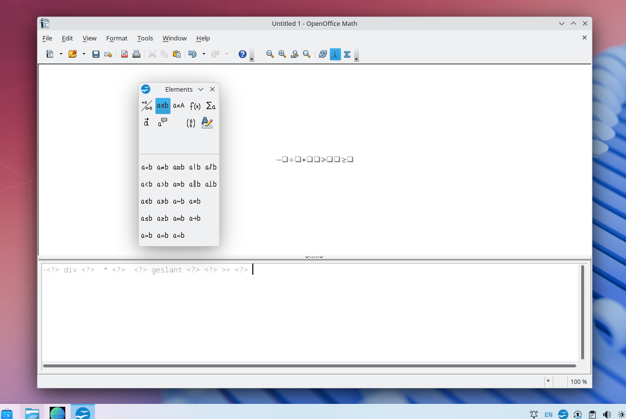626x419 pixels.
Task: Open the Symbols catalog (sigma icon)
Action: [347, 54]
